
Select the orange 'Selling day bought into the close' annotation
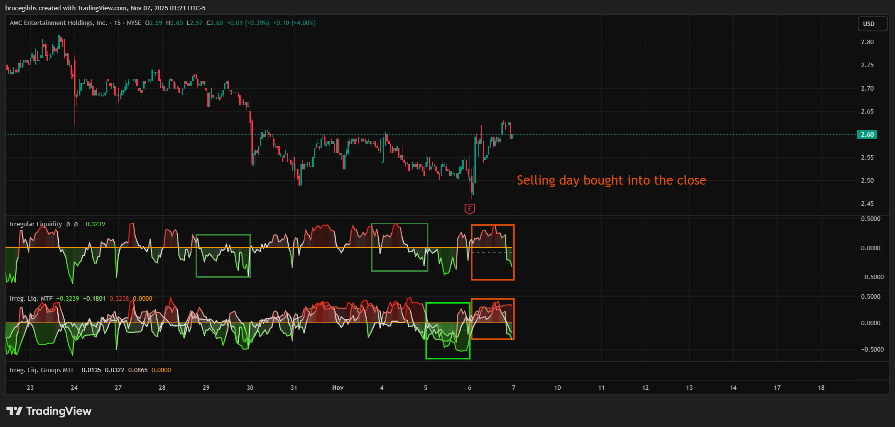611,181
